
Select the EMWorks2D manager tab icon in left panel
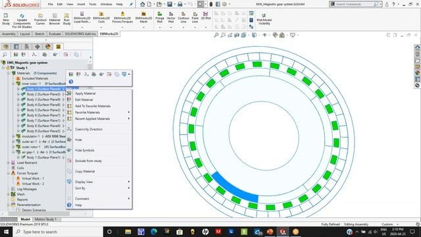(59, 47)
